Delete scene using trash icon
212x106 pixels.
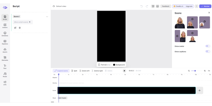[20, 28]
